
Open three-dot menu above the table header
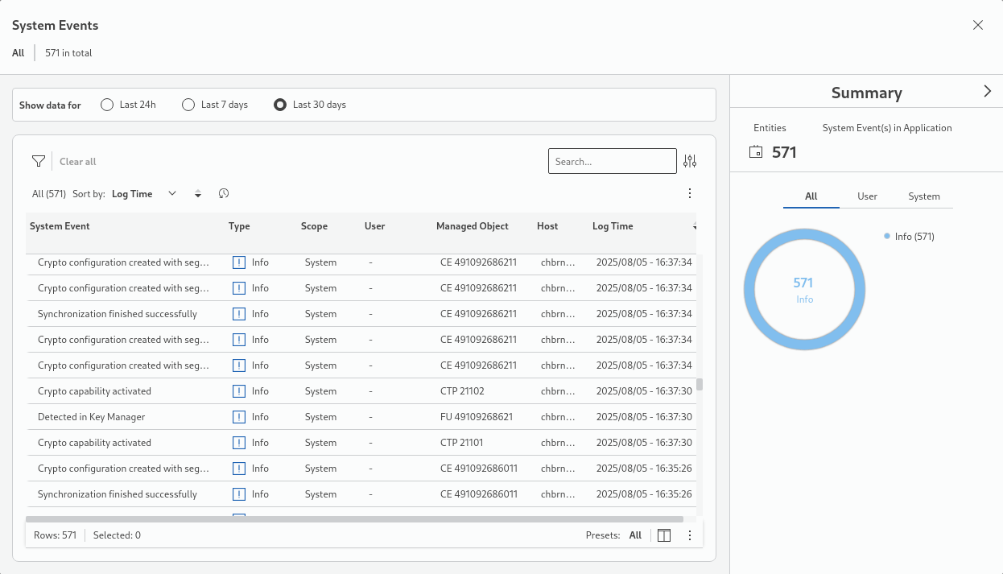[x=690, y=193]
